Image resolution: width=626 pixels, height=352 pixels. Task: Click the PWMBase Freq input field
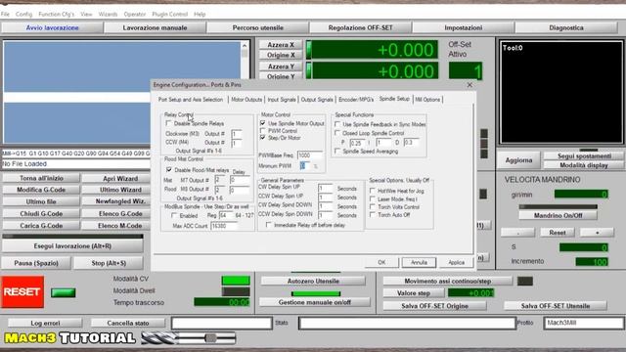tap(310, 155)
